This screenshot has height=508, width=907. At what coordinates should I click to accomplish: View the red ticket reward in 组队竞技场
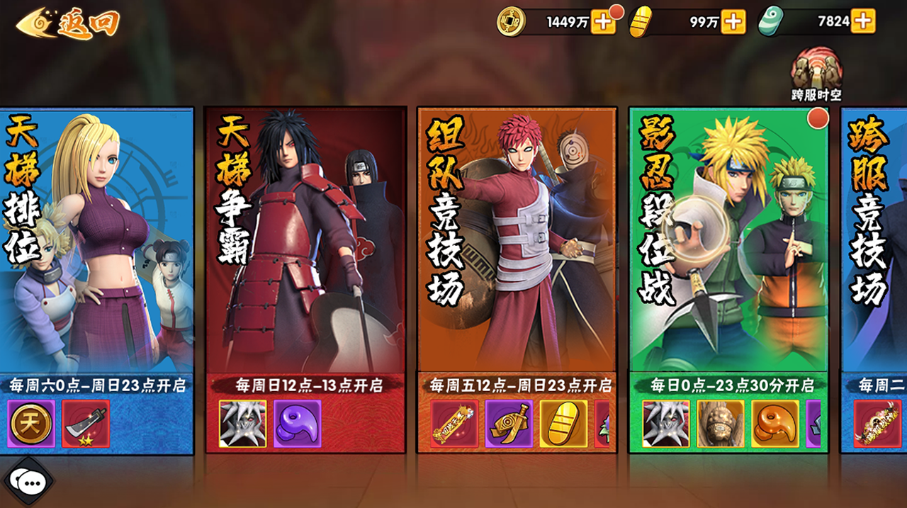(454, 424)
